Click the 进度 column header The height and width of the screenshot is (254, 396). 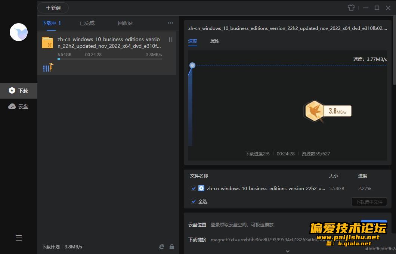tap(363, 176)
